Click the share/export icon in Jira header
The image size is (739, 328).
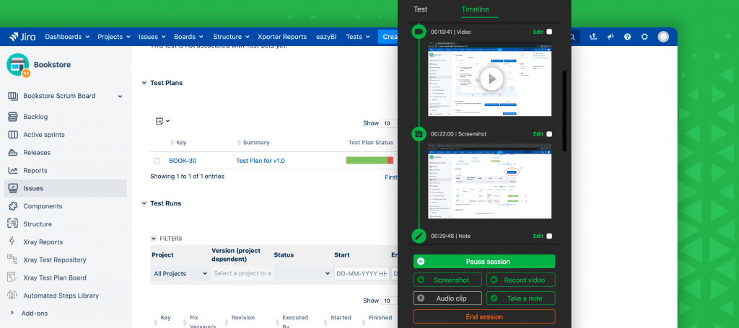click(x=593, y=37)
